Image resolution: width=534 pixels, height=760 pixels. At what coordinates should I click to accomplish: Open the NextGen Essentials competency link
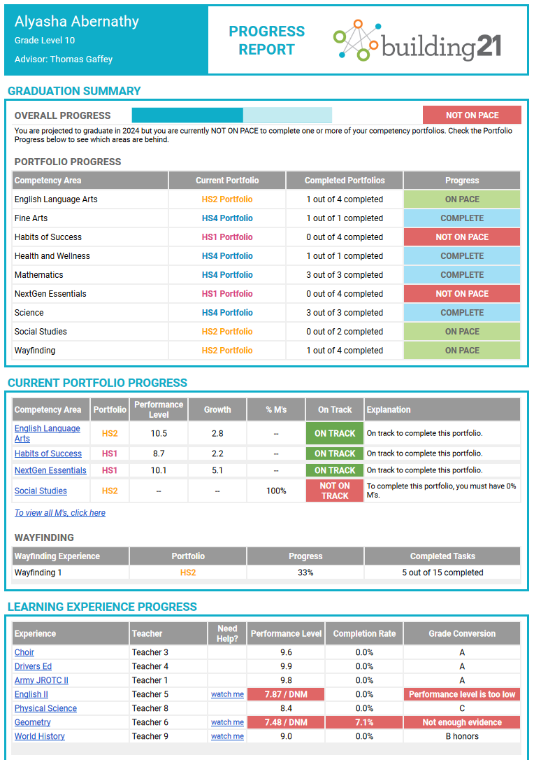pyautogui.click(x=50, y=470)
